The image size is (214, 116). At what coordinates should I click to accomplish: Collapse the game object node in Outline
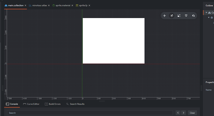[209, 17]
